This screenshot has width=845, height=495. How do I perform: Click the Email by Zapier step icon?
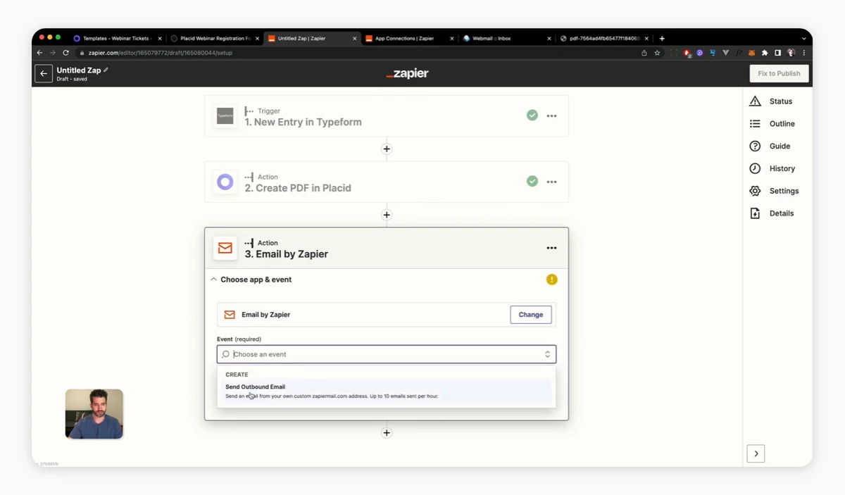[x=225, y=248]
